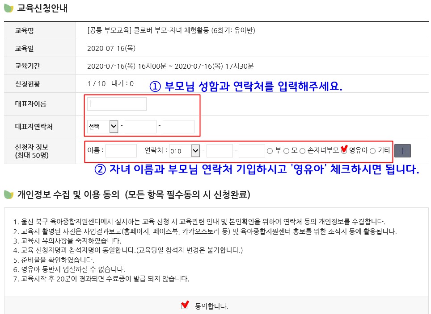Focus the 대표자이름 text field

(117, 104)
